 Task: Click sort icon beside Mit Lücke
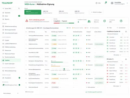tap(126, 59)
